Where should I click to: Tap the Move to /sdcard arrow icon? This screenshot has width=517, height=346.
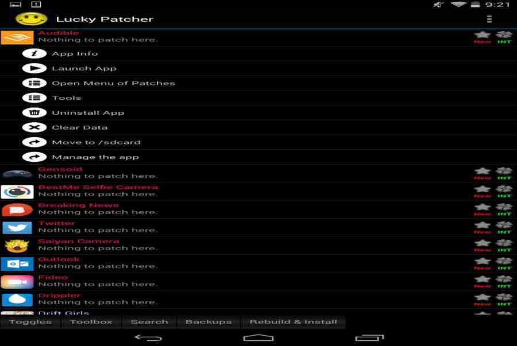34,142
